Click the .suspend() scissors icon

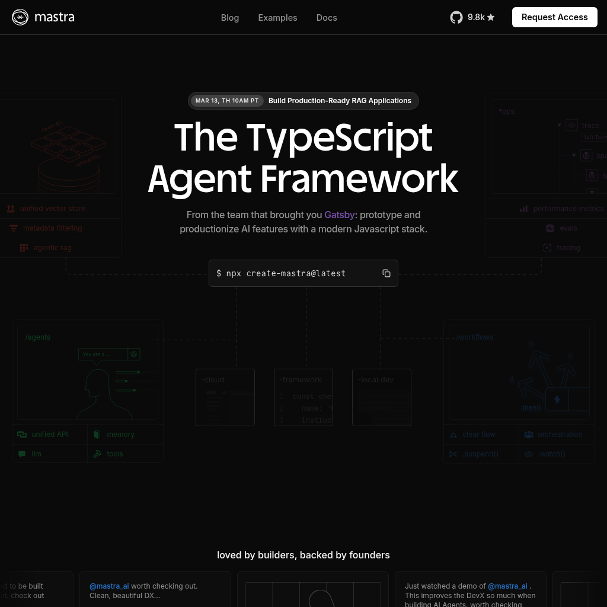[453, 454]
